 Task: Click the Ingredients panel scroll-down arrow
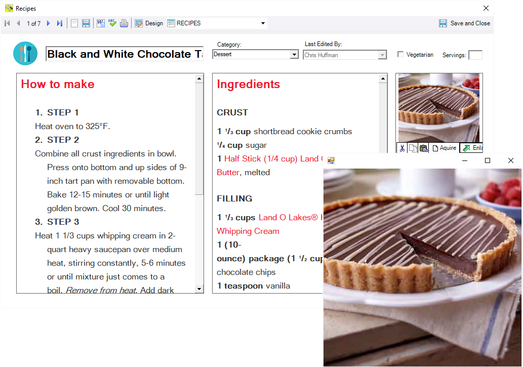coord(383,289)
